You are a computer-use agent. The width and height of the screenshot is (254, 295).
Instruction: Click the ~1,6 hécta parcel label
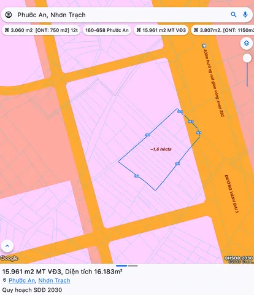coord(161,149)
